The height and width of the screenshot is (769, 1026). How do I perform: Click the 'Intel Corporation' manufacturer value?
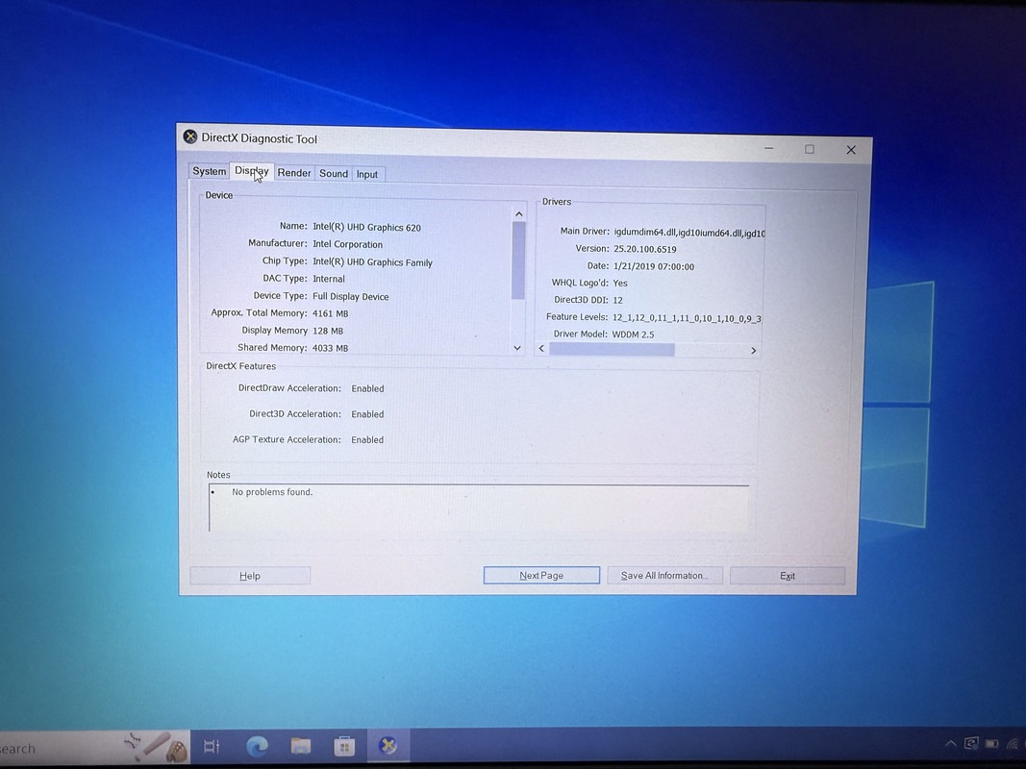pos(347,244)
